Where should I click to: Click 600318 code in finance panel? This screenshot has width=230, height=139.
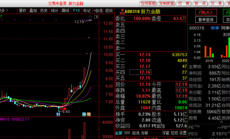(196, 28)
